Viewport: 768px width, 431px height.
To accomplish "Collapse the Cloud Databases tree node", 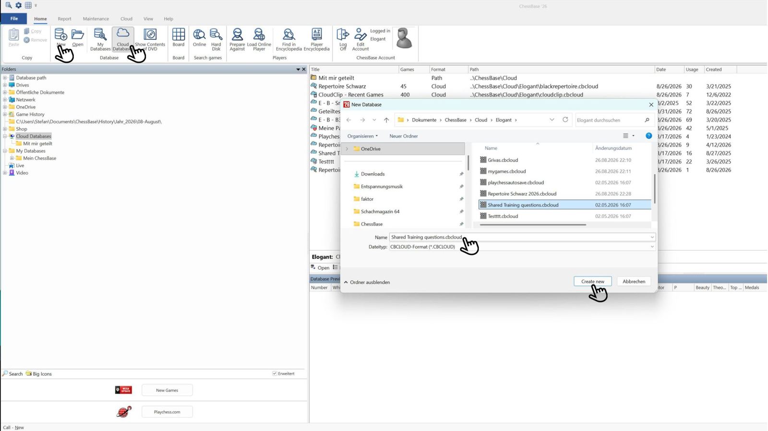I will (x=5, y=136).
